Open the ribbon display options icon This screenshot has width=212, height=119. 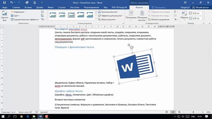[x=185, y=3]
